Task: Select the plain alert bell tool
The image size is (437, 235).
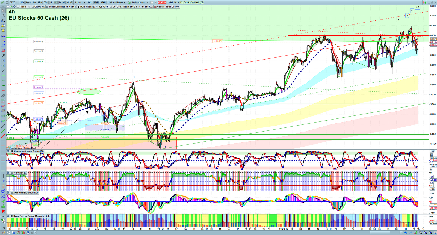Action: pos(3,31)
